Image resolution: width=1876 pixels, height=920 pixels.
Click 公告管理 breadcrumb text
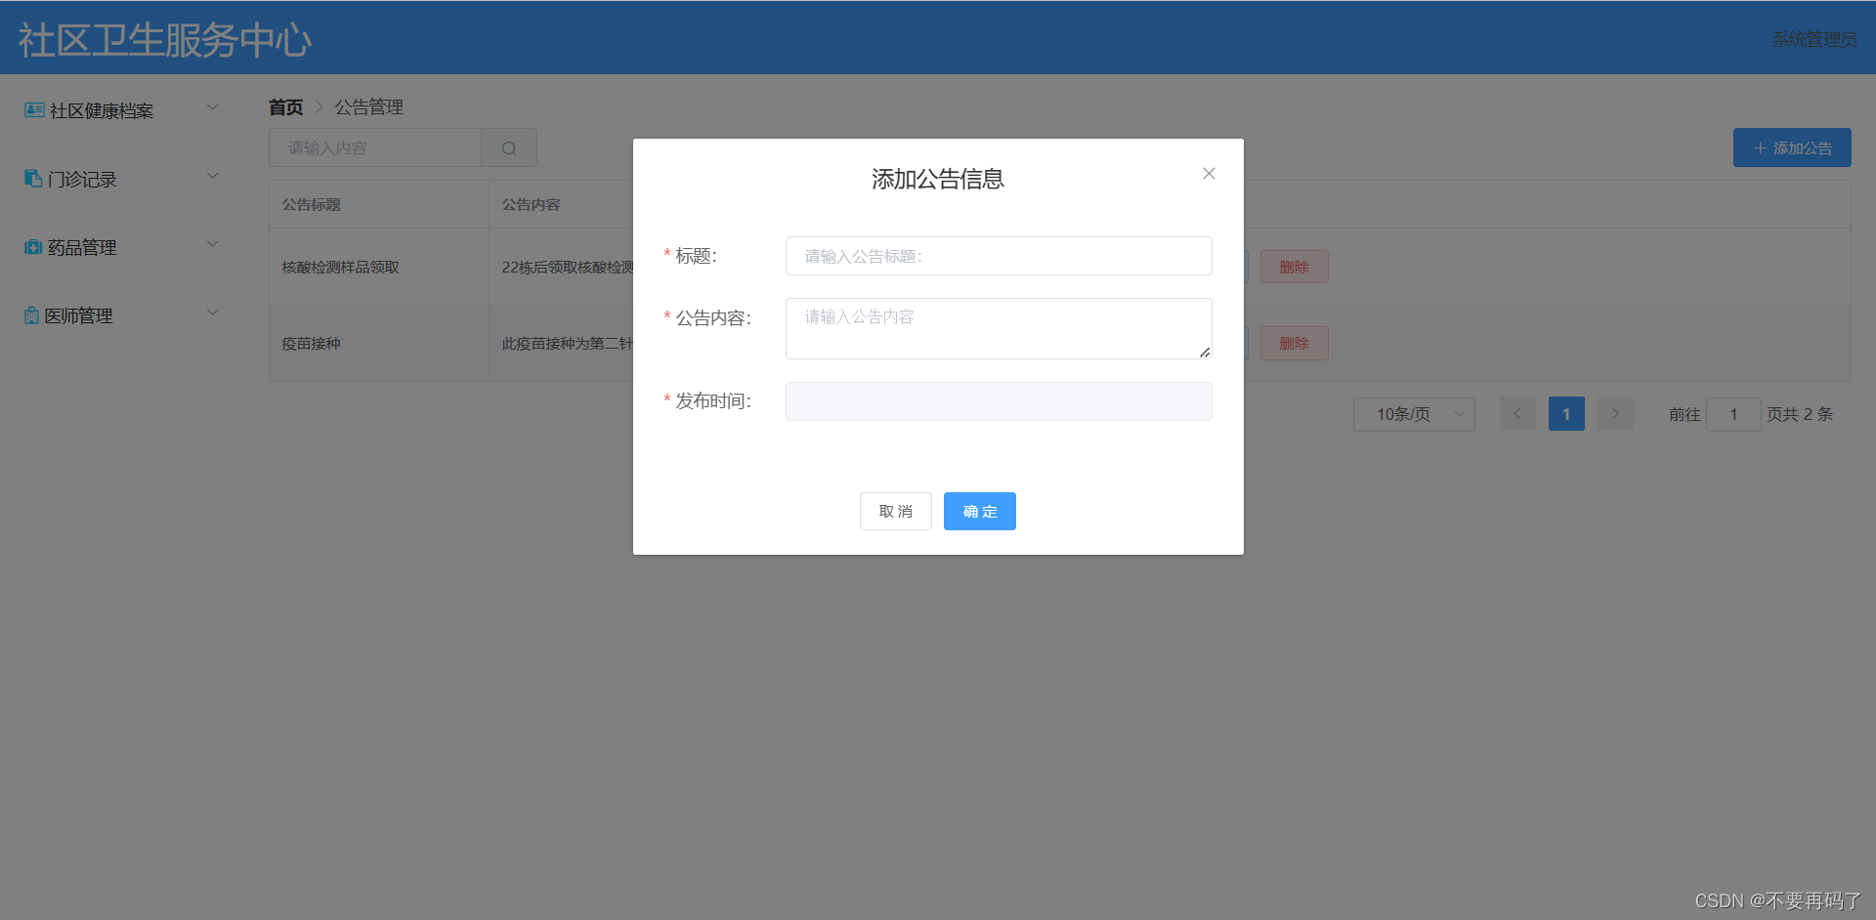369,107
